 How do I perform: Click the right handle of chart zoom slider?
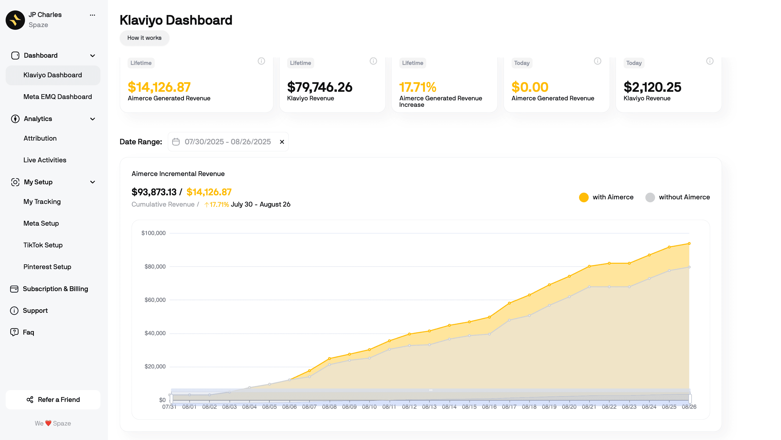(x=690, y=398)
